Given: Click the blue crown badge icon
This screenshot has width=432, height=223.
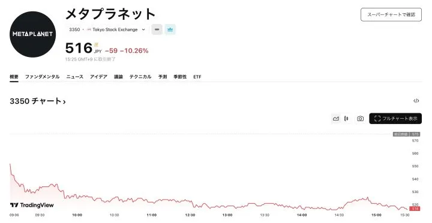Looking at the screenshot, I should point(170,29).
